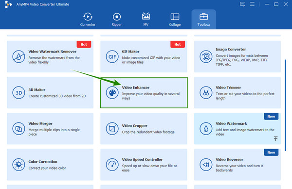Viewport: 292px width, 189px height.
Task: Select the Toolbox tab
Action: click(x=204, y=19)
